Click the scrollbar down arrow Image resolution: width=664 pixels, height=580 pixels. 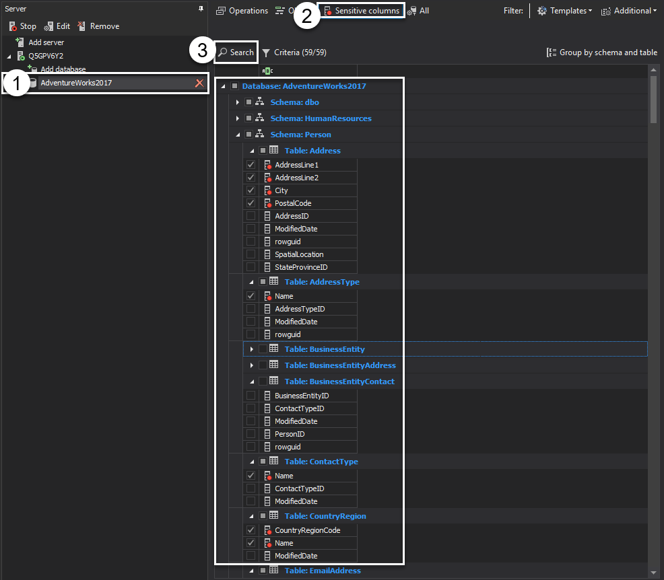click(x=653, y=573)
